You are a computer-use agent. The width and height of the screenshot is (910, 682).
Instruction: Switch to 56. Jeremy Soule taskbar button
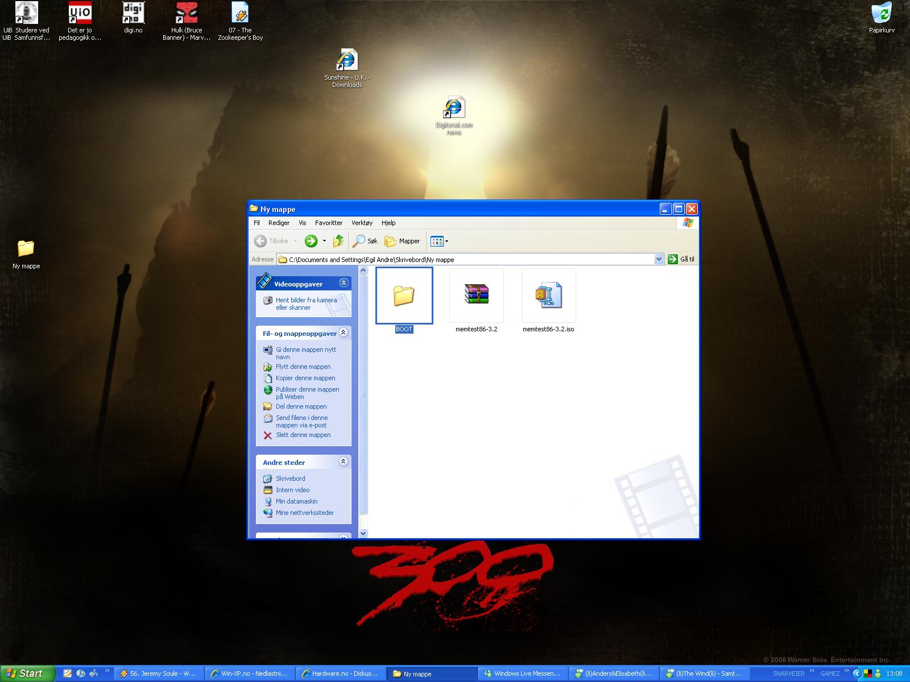pos(158,673)
